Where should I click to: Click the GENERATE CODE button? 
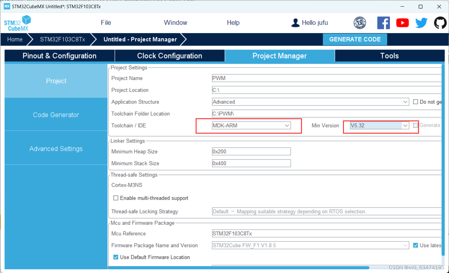coord(355,39)
